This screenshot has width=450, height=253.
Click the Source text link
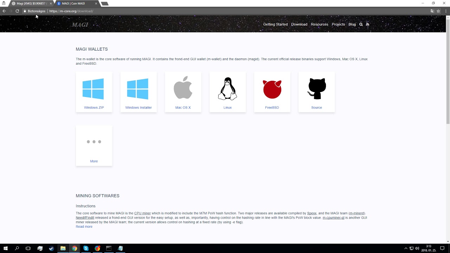316,108
